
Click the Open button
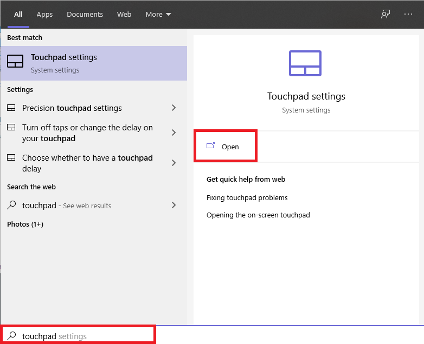tap(226, 146)
